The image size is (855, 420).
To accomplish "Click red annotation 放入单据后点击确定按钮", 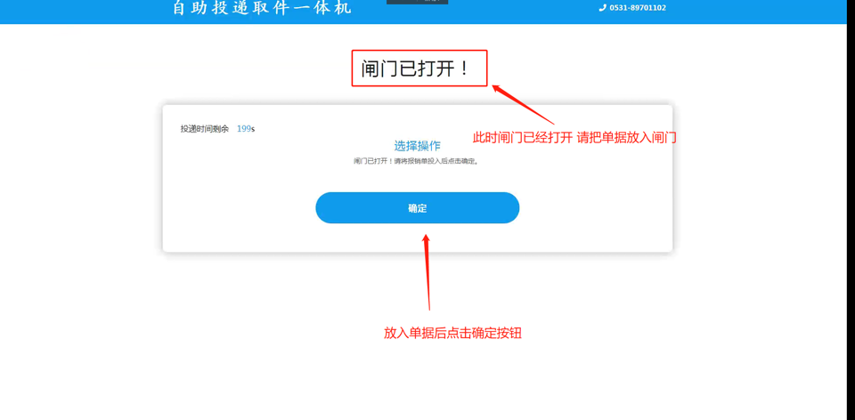I will (452, 333).
